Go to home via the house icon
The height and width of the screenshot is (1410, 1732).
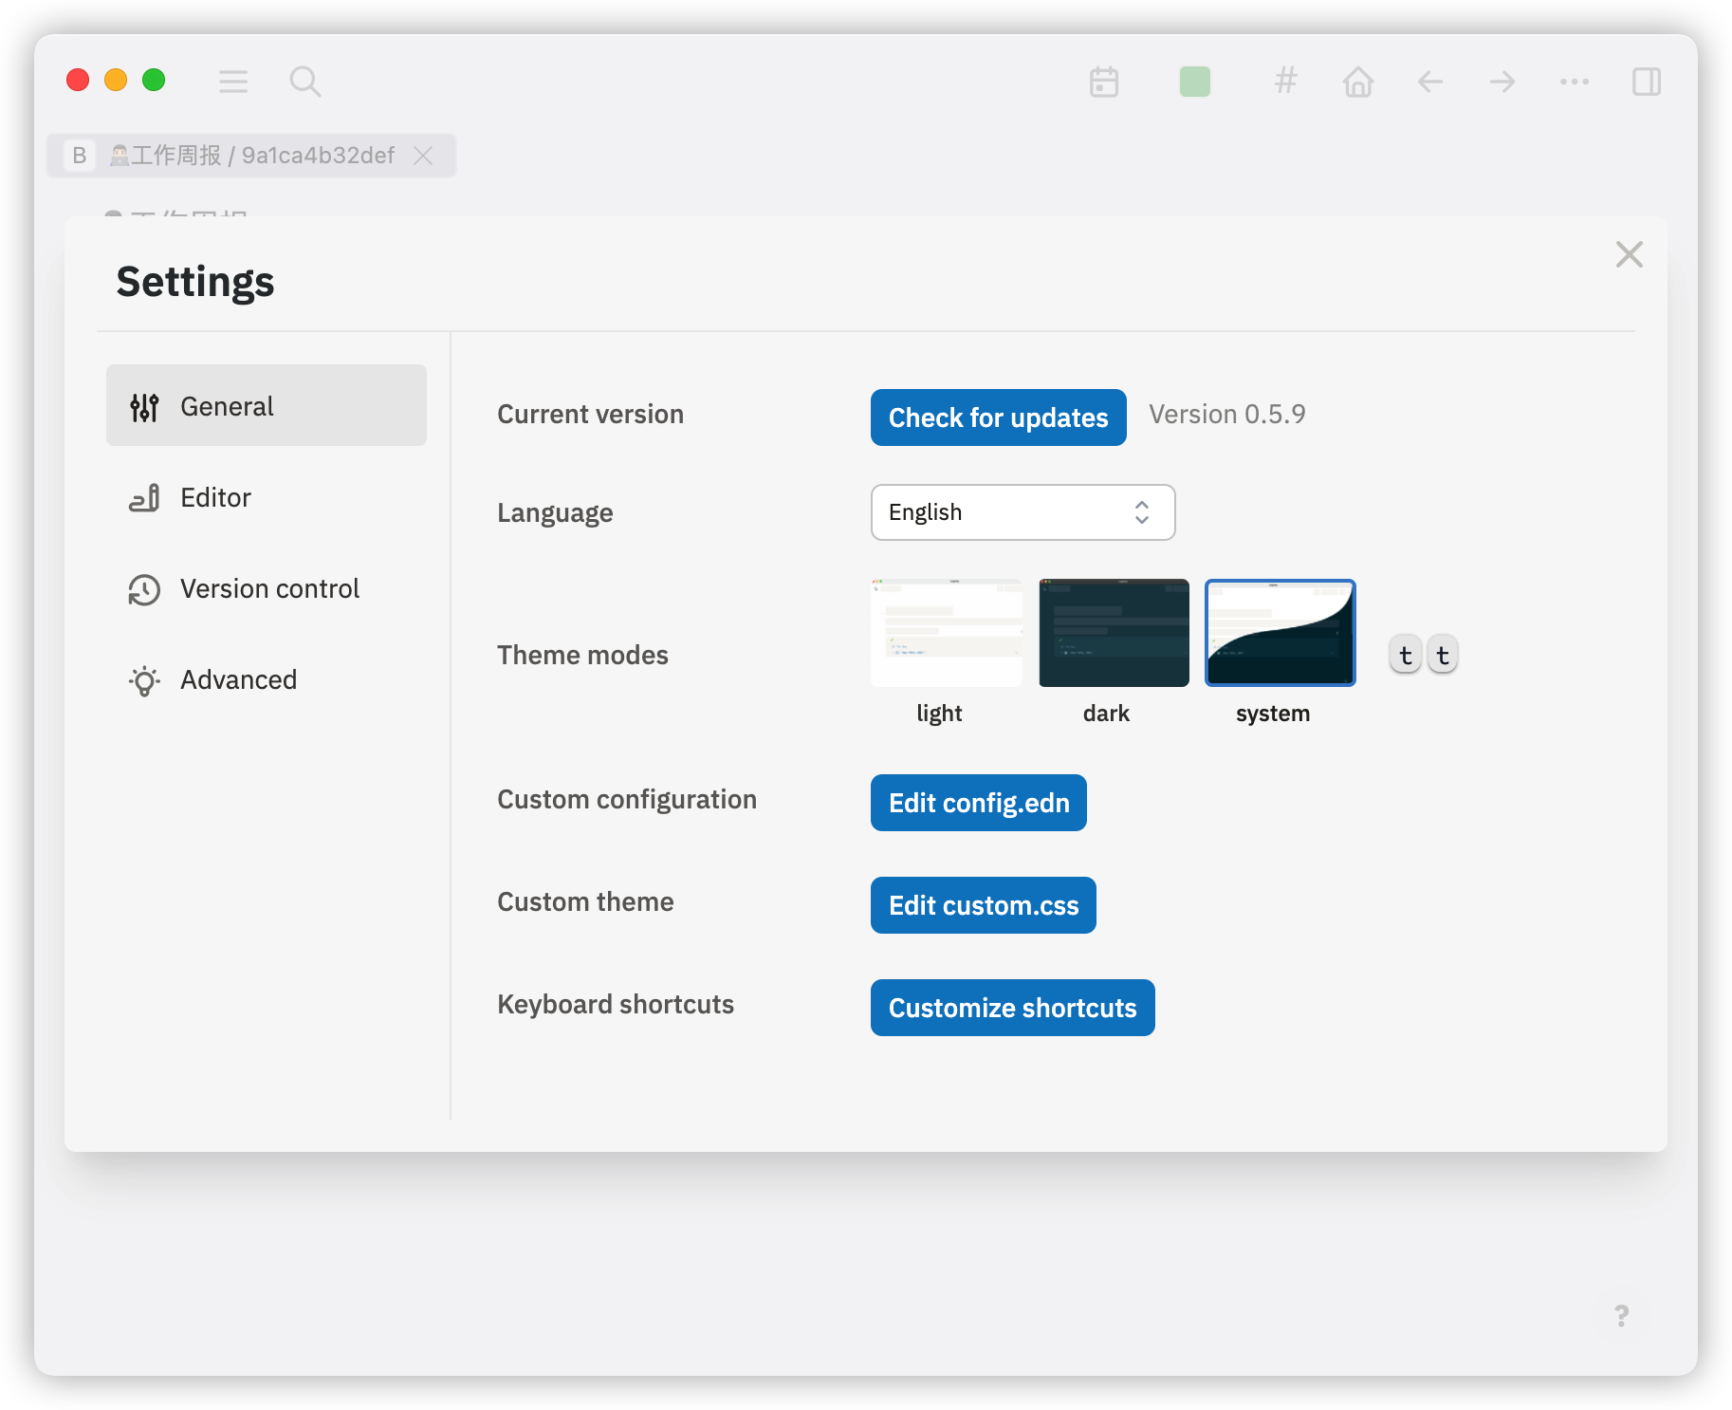coord(1357,82)
